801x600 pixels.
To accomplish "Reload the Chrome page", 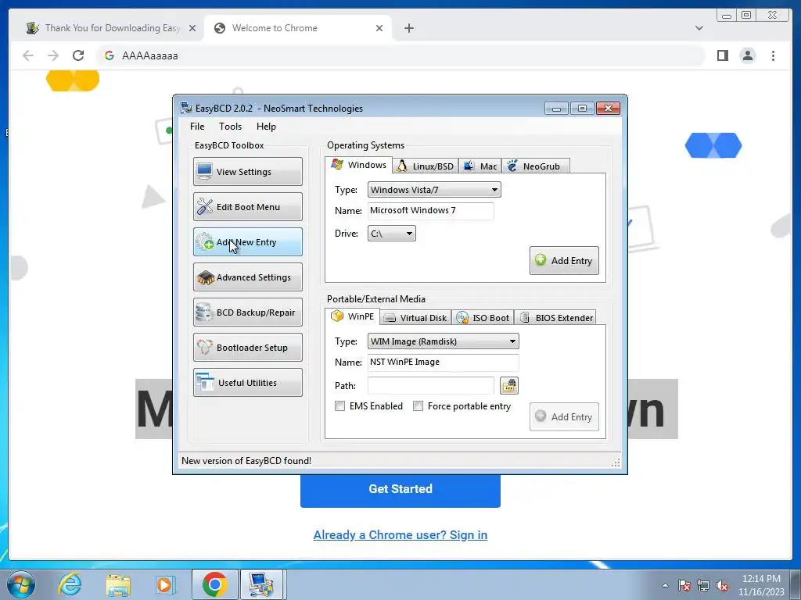I will (x=78, y=55).
